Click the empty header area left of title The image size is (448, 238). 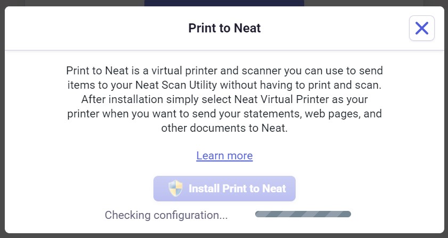[x=80, y=28]
